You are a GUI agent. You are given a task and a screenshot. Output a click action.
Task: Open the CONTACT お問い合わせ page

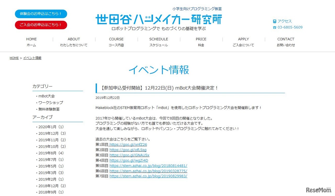coord(286,42)
